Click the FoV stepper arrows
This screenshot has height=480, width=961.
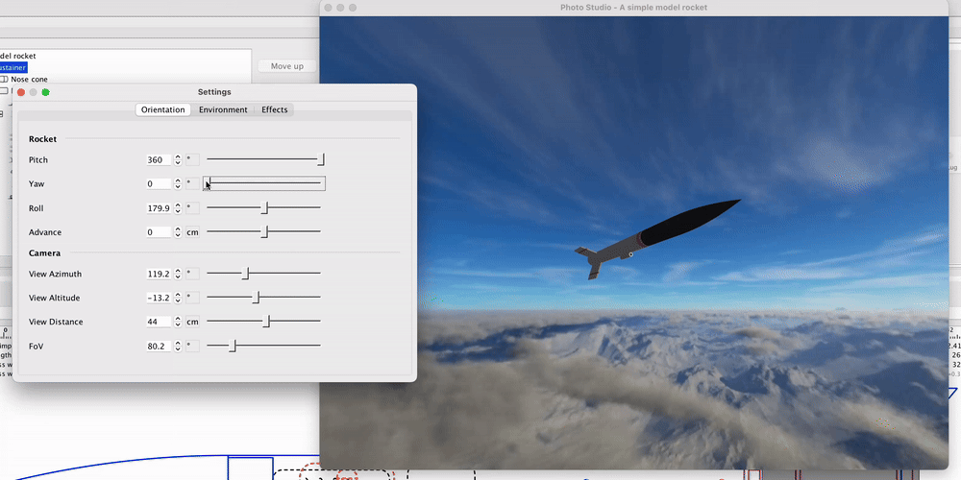click(x=178, y=346)
